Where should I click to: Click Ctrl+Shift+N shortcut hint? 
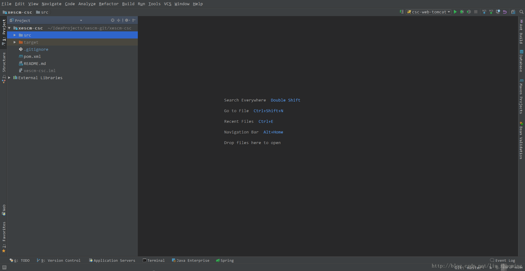coord(268,111)
